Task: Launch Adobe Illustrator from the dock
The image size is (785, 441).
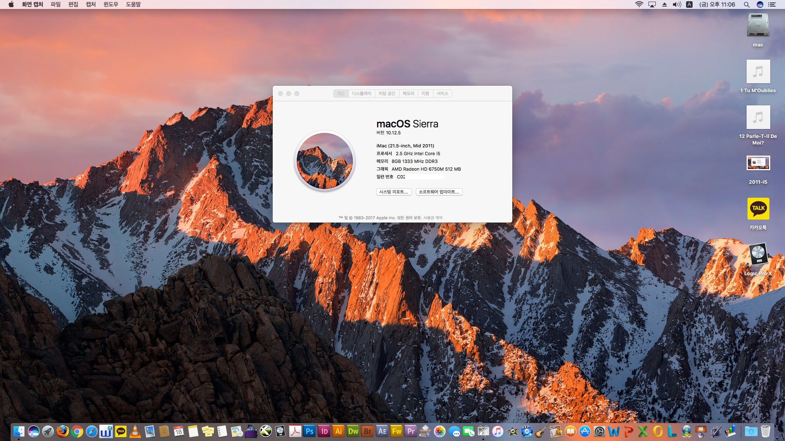Action: [x=339, y=431]
